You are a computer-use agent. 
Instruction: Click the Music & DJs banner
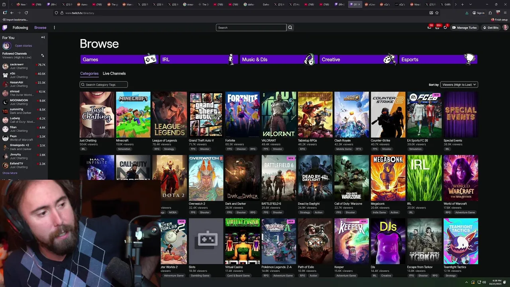[278, 59]
